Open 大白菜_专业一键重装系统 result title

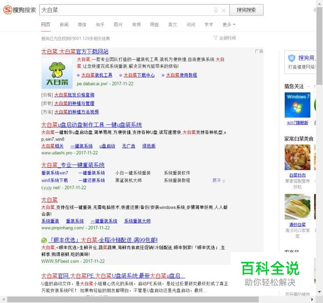(x=73, y=165)
